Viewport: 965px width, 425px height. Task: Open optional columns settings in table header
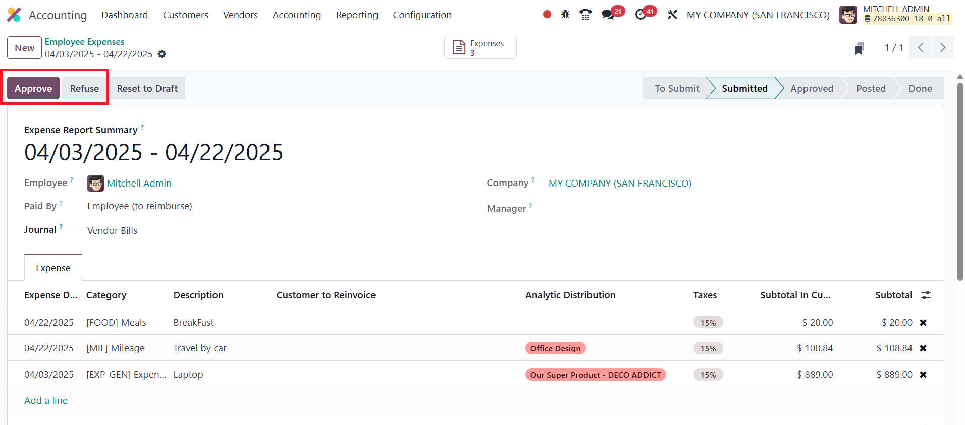926,295
